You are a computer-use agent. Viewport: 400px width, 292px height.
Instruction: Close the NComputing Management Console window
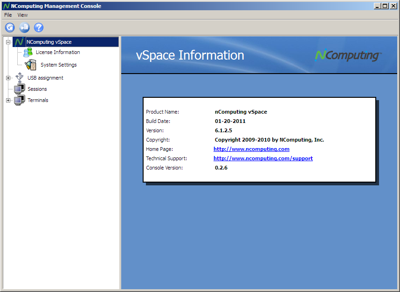point(393,6)
